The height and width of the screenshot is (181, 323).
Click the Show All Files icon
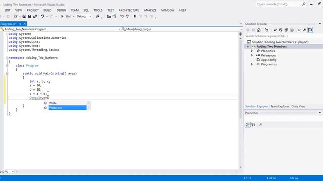tap(292, 30)
